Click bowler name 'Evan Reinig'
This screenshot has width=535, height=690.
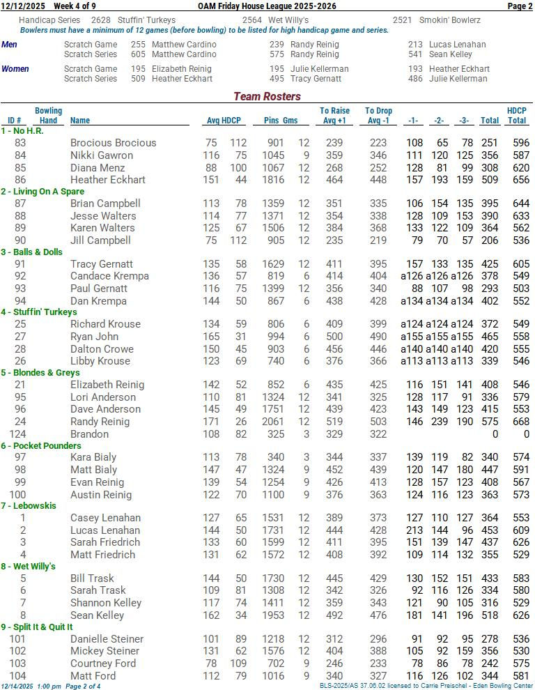point(98,482)
